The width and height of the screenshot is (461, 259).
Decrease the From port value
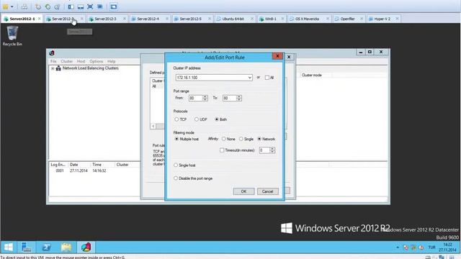tap(205, 99)
